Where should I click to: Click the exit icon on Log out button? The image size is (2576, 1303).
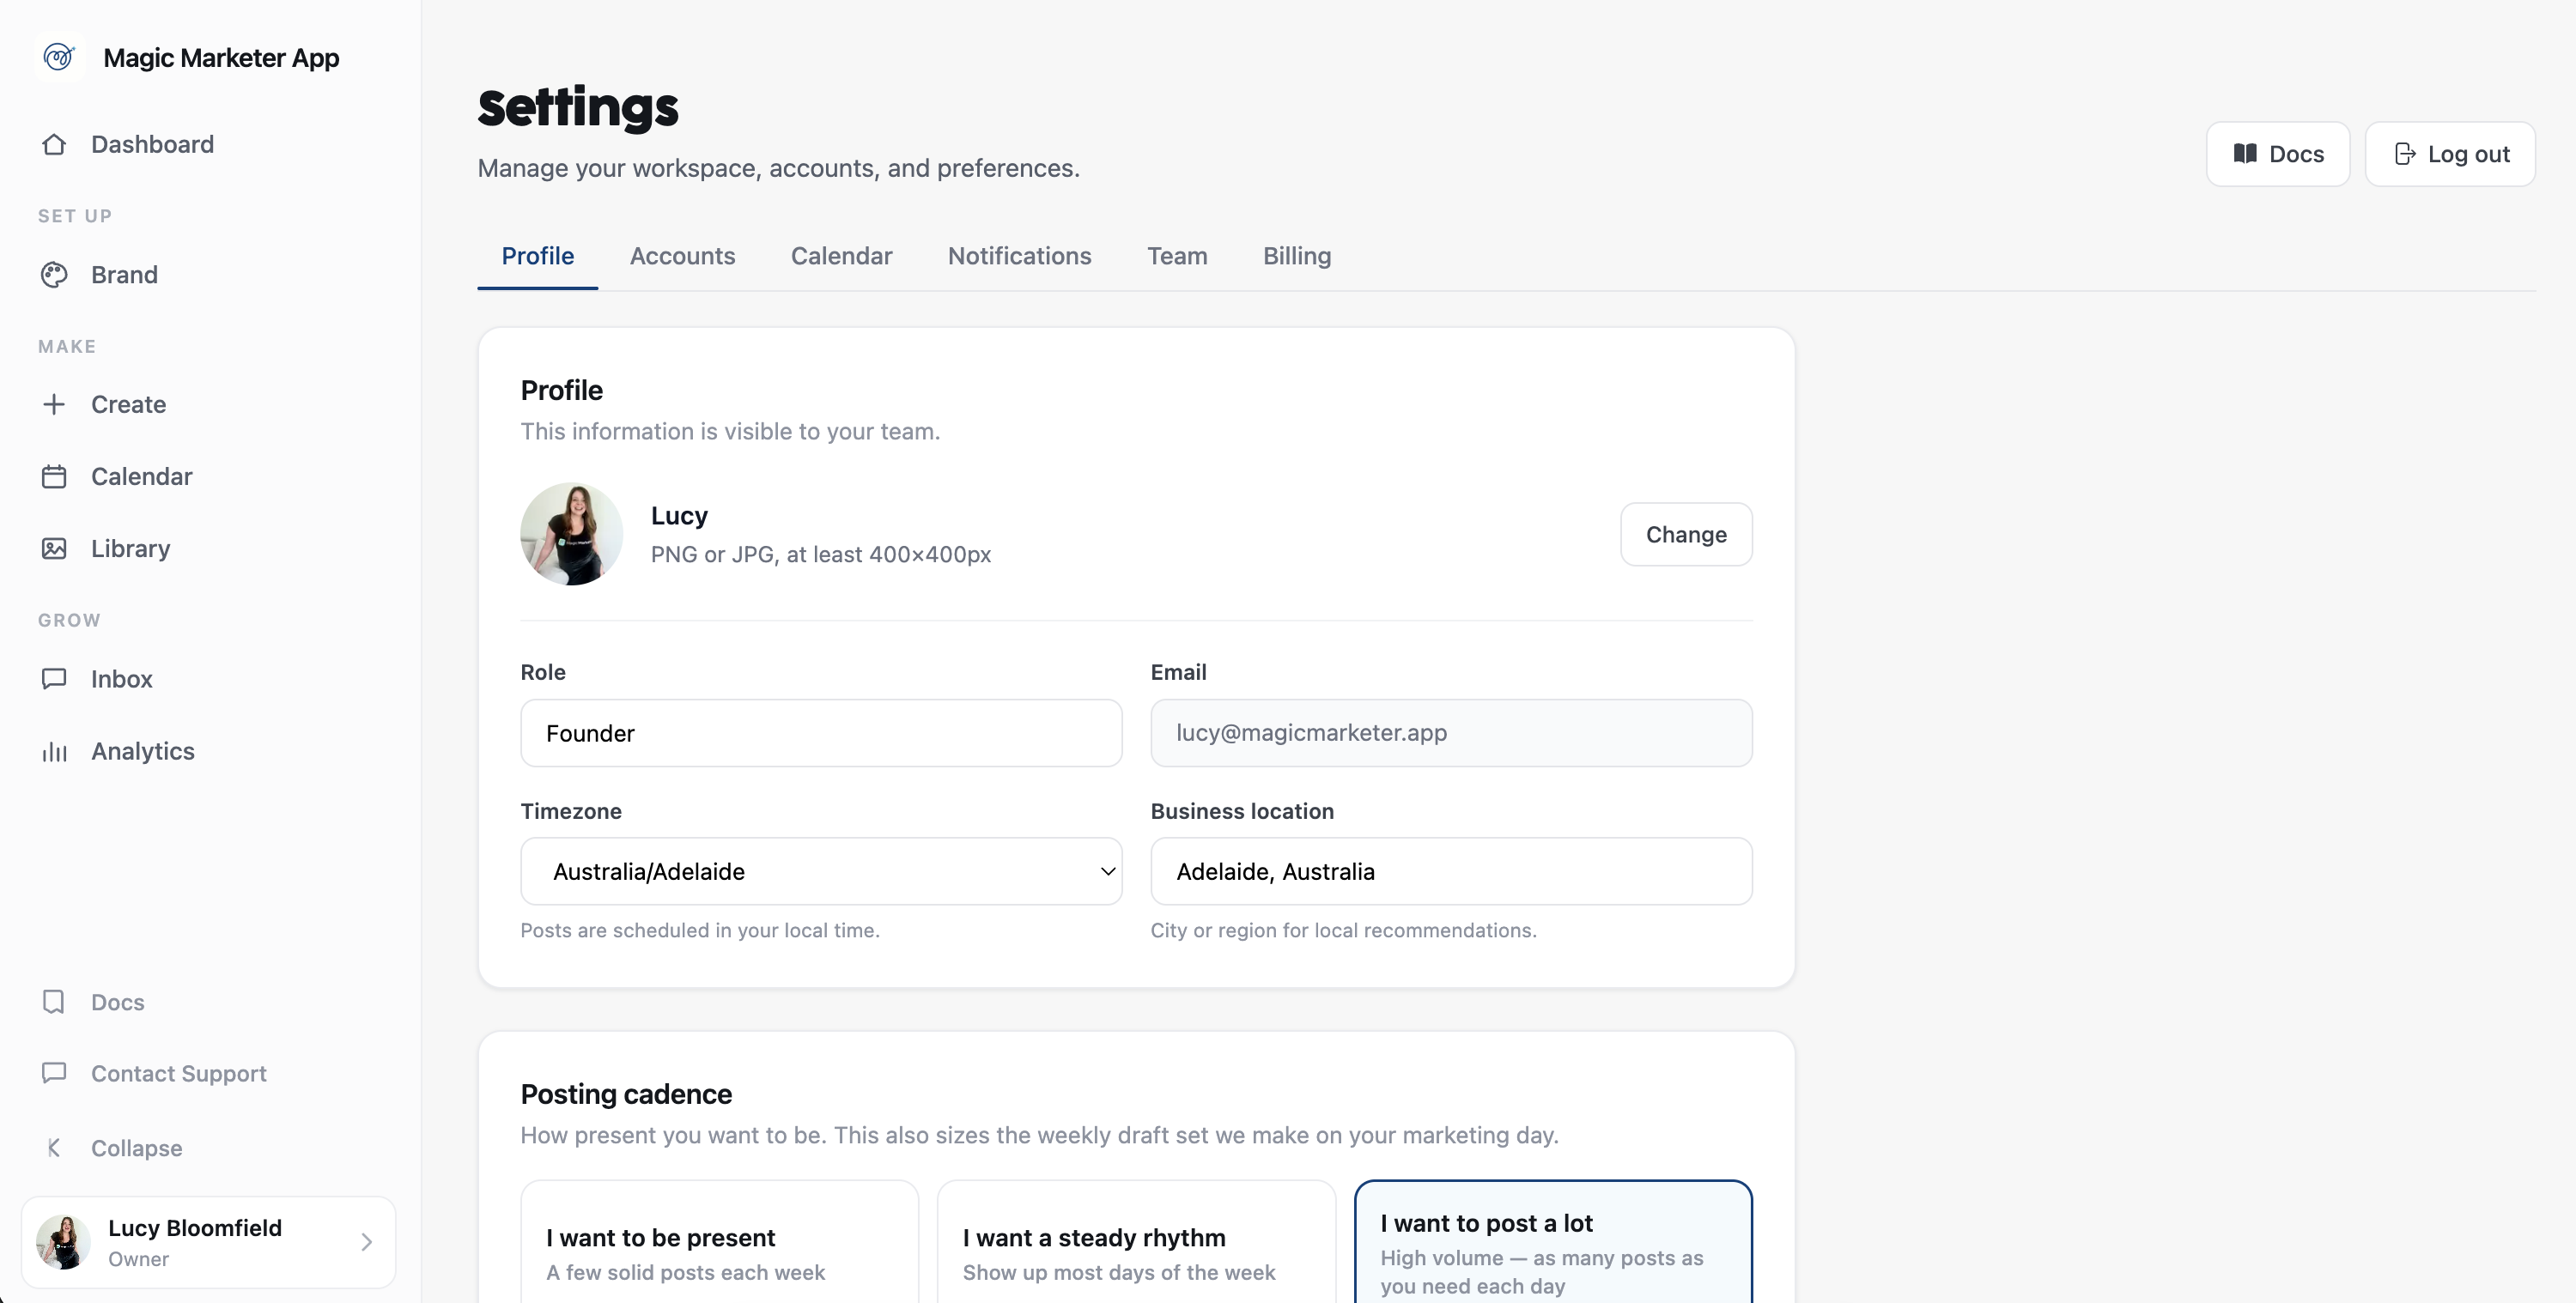pos(2405,154)
